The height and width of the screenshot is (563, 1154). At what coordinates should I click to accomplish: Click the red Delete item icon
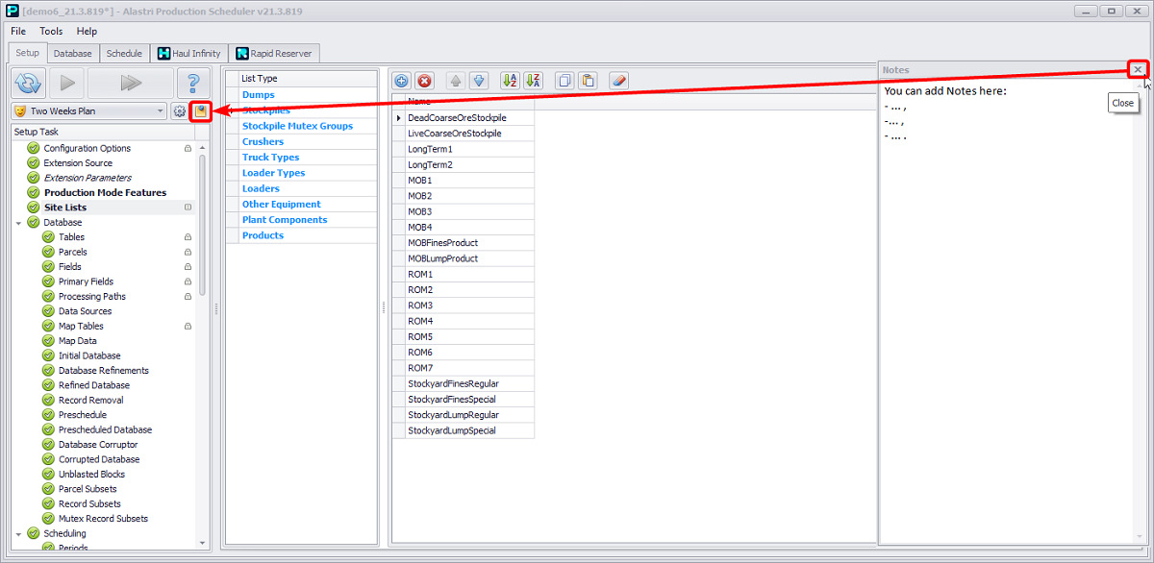click(x=424, y=82)
